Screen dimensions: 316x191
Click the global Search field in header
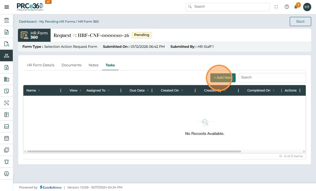click(228, 7)
